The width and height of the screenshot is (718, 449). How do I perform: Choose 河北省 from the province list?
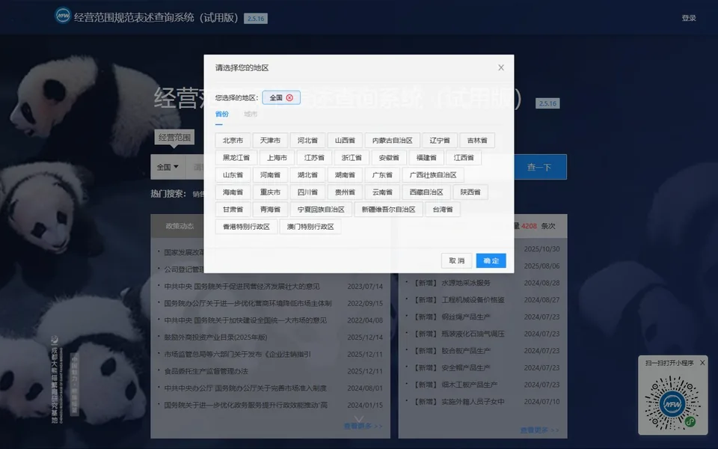click(307, 141)
